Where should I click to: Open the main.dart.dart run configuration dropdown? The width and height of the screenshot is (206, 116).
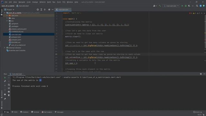point(171,6)
